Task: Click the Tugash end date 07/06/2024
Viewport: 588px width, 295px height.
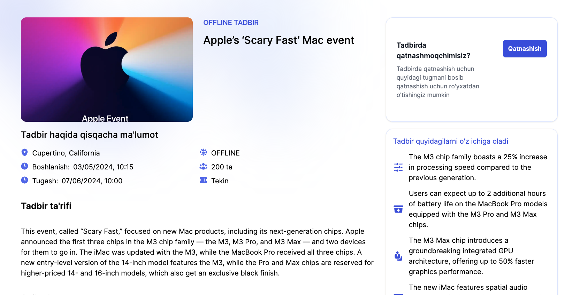Action: tap(92, 181)
